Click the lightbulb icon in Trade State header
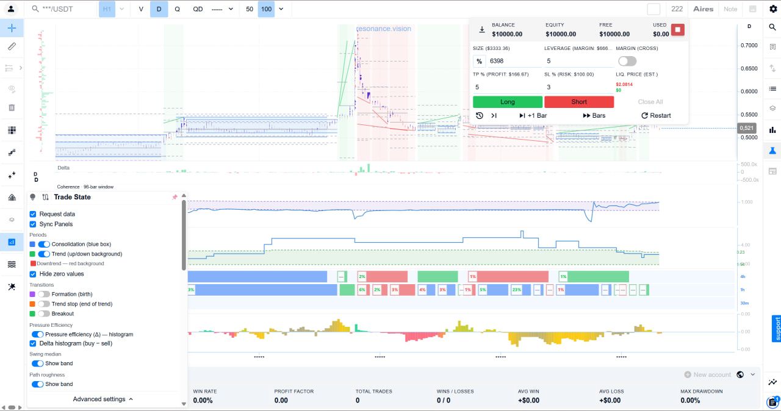781x411 pixels. tap(33, 197)
